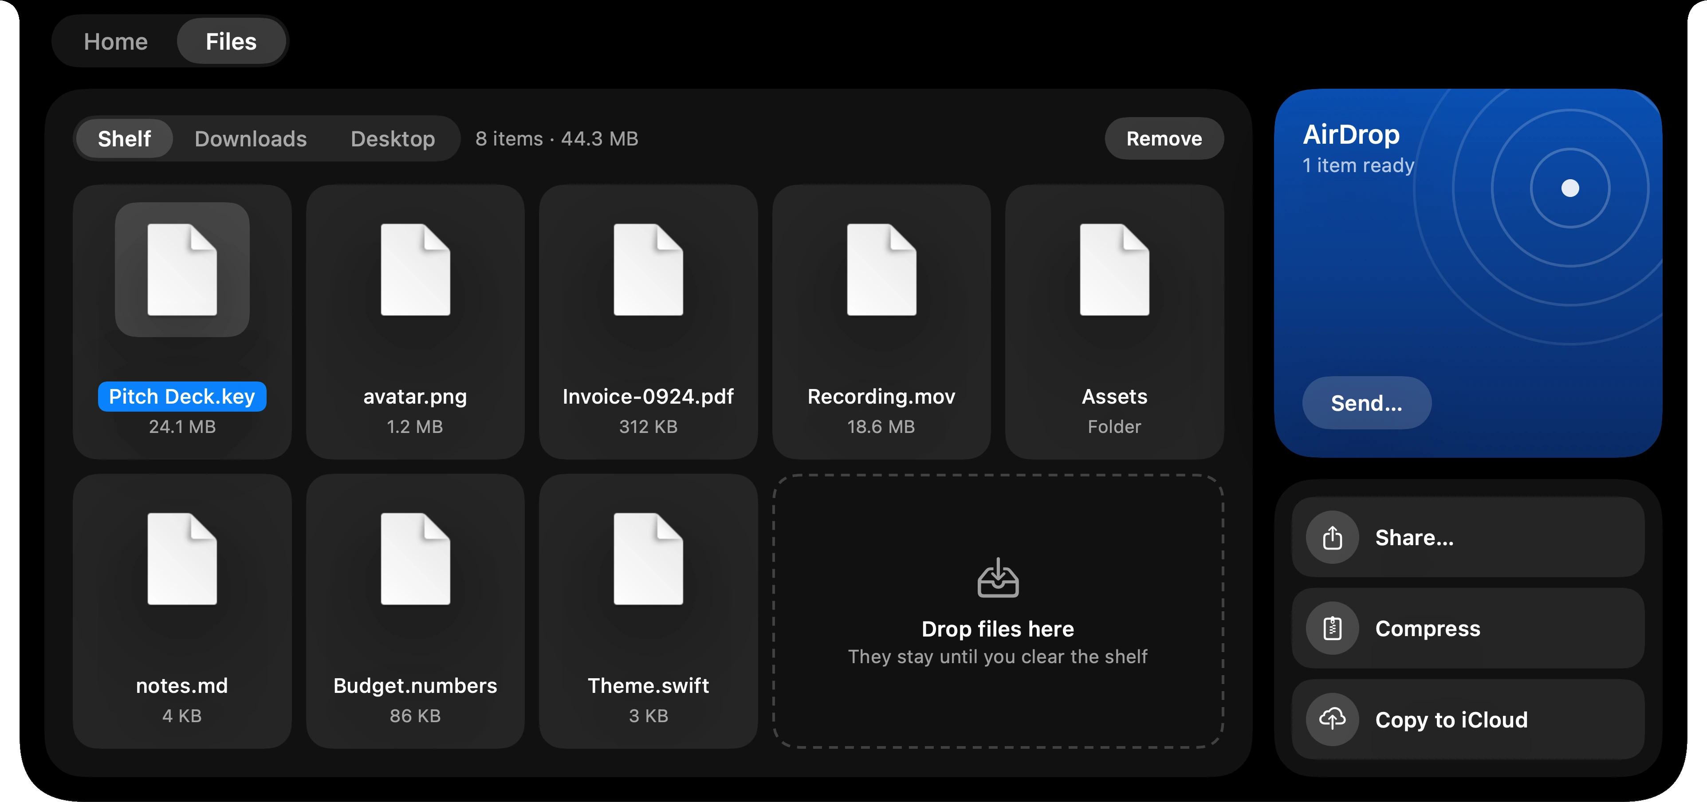Select the Assets folder icon
This screenshot has width=1707, height=802.
(x=1115, y=270)
